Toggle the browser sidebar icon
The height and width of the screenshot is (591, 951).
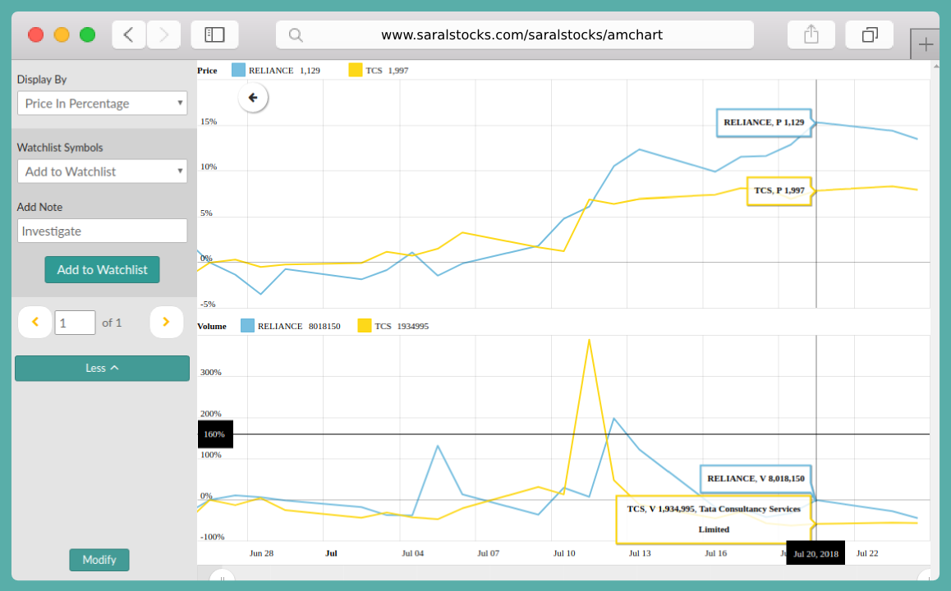tap(214, 34)
